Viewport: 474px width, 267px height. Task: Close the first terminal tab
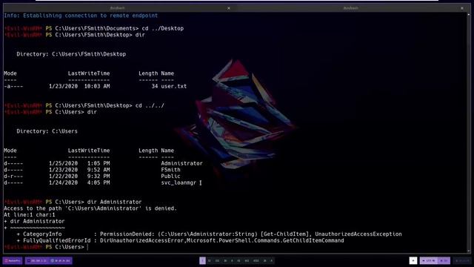tap(229, 8)
